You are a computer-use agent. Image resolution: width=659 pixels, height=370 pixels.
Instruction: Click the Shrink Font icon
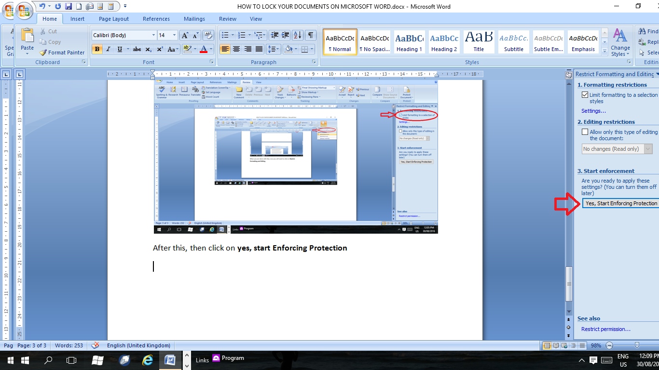[x=196, y=35]
